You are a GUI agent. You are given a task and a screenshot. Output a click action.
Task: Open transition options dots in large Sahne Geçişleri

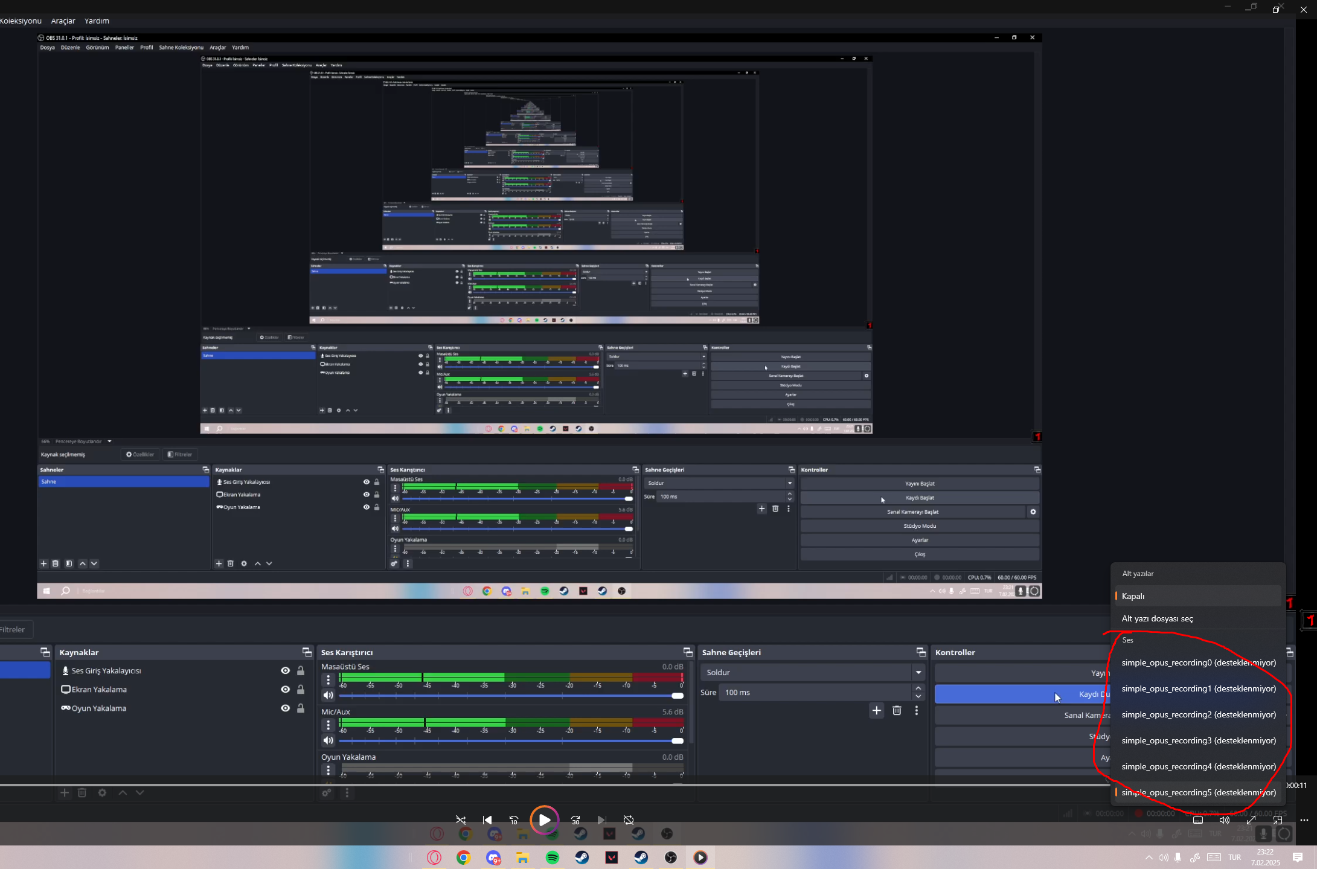coord(917,711)
